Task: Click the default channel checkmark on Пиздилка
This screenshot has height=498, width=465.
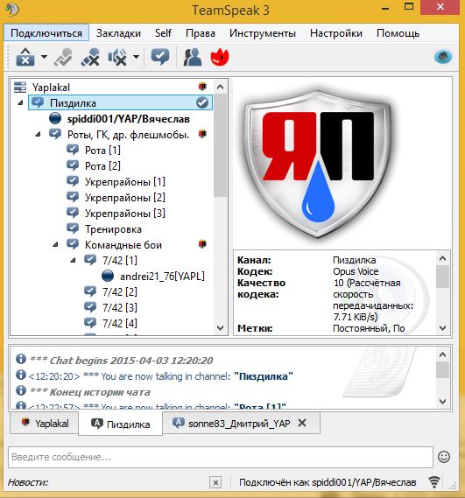Action: 201,102
